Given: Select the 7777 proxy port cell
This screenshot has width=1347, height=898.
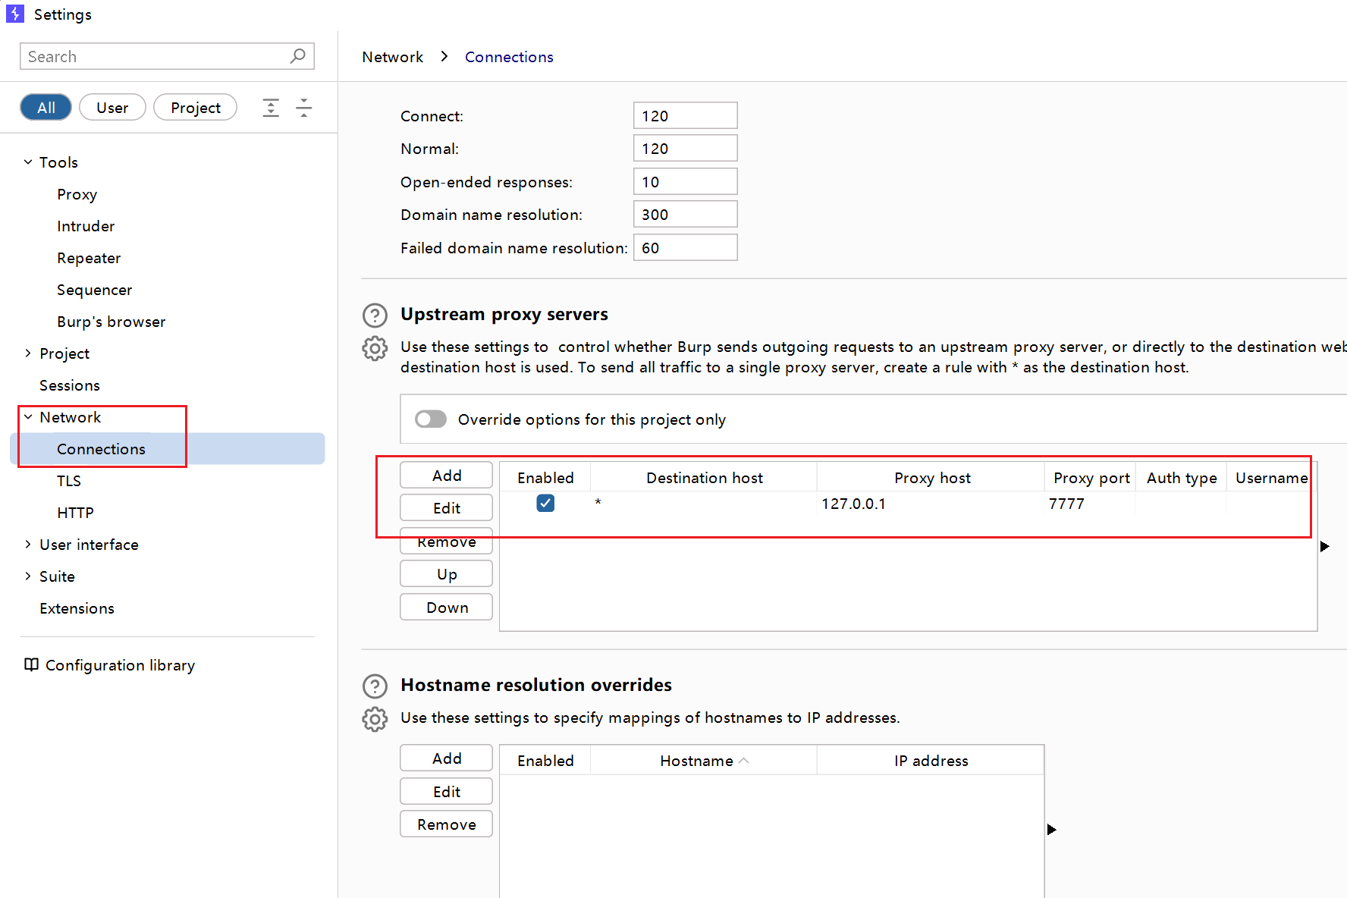Looking at the screenshot, I should tap(1090, 504).
